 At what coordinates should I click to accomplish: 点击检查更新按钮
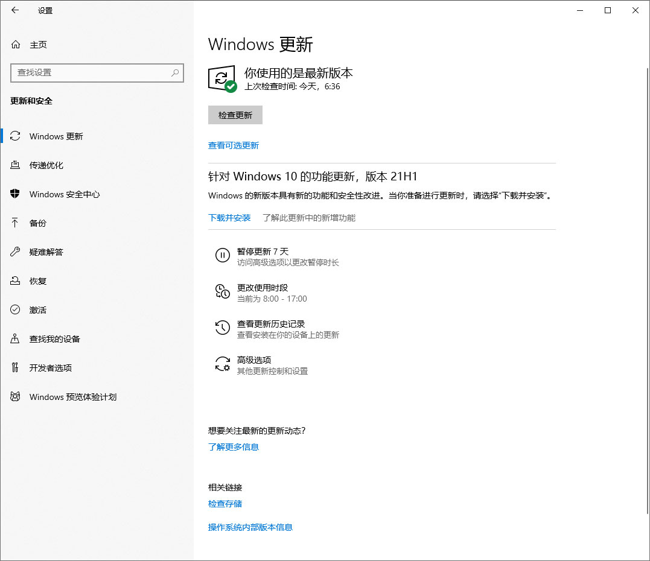235,115
